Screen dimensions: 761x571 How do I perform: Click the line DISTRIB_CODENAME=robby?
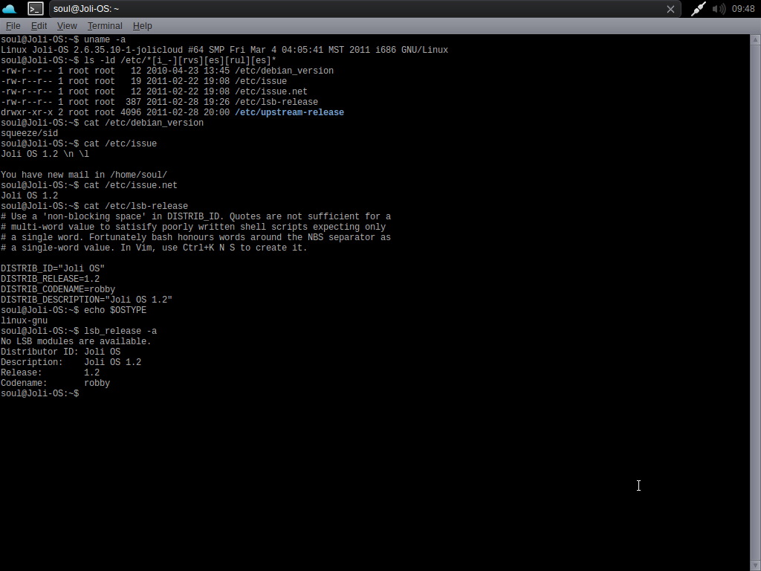point(58,289)
